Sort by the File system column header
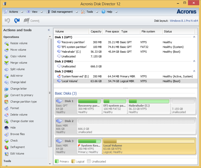Image resolution: width=201 pixels, height=168 pixels. click(151, 31)
